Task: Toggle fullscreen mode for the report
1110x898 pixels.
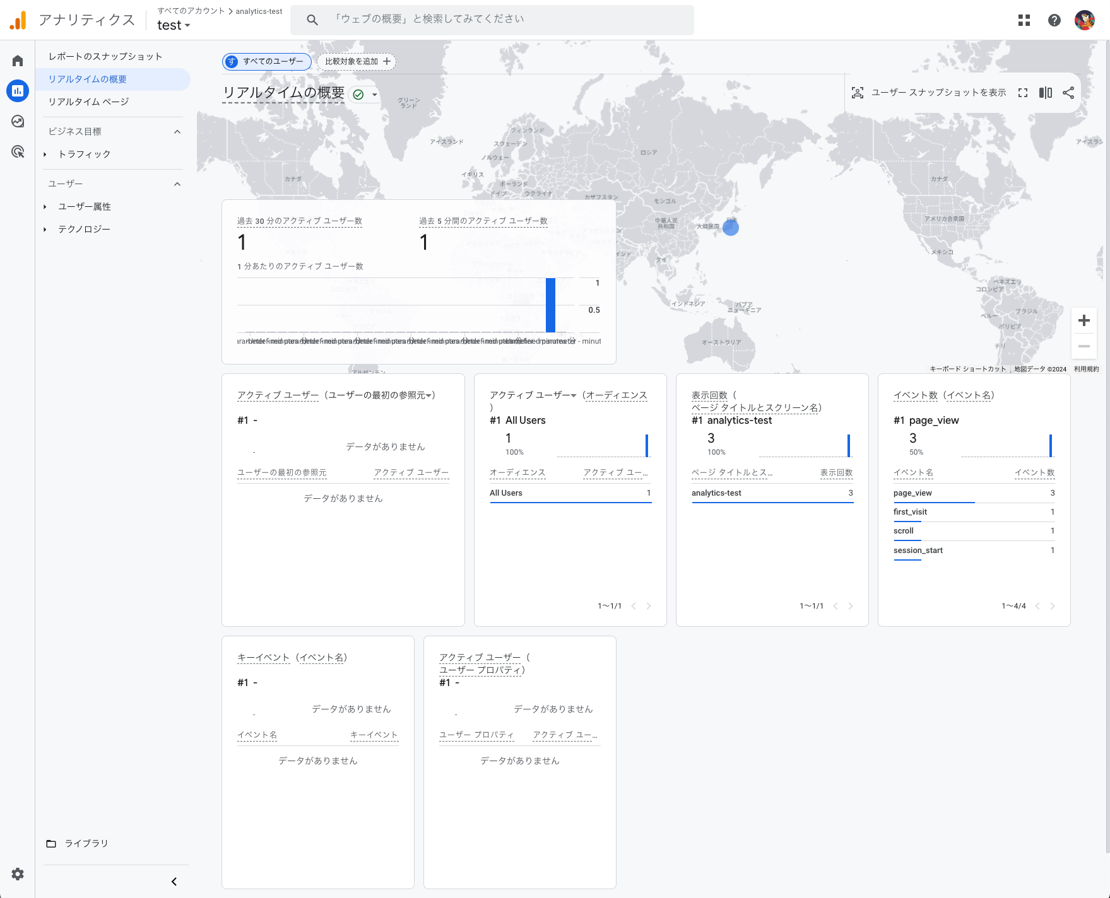Action: point(1023,92)
